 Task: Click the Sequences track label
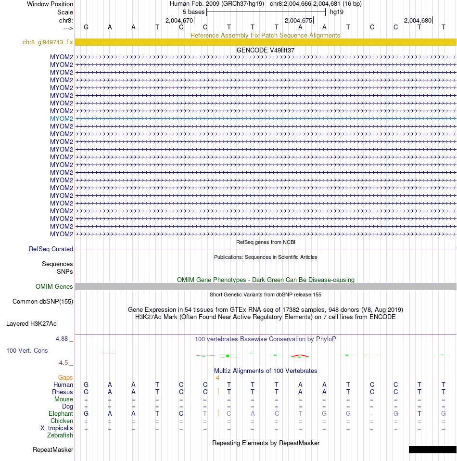pyautogui.click(x=57, y=264)
